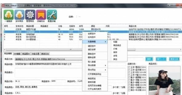The height and width of the screenshot is (95, 182).
Task: Expand the 导出数据 submenu entry
Action: click(95, 65)
